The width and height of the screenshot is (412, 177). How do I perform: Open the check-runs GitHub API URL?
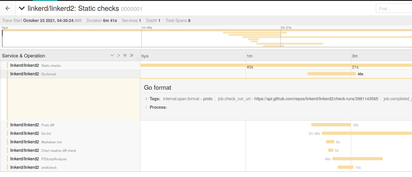[x=316, y=99]
